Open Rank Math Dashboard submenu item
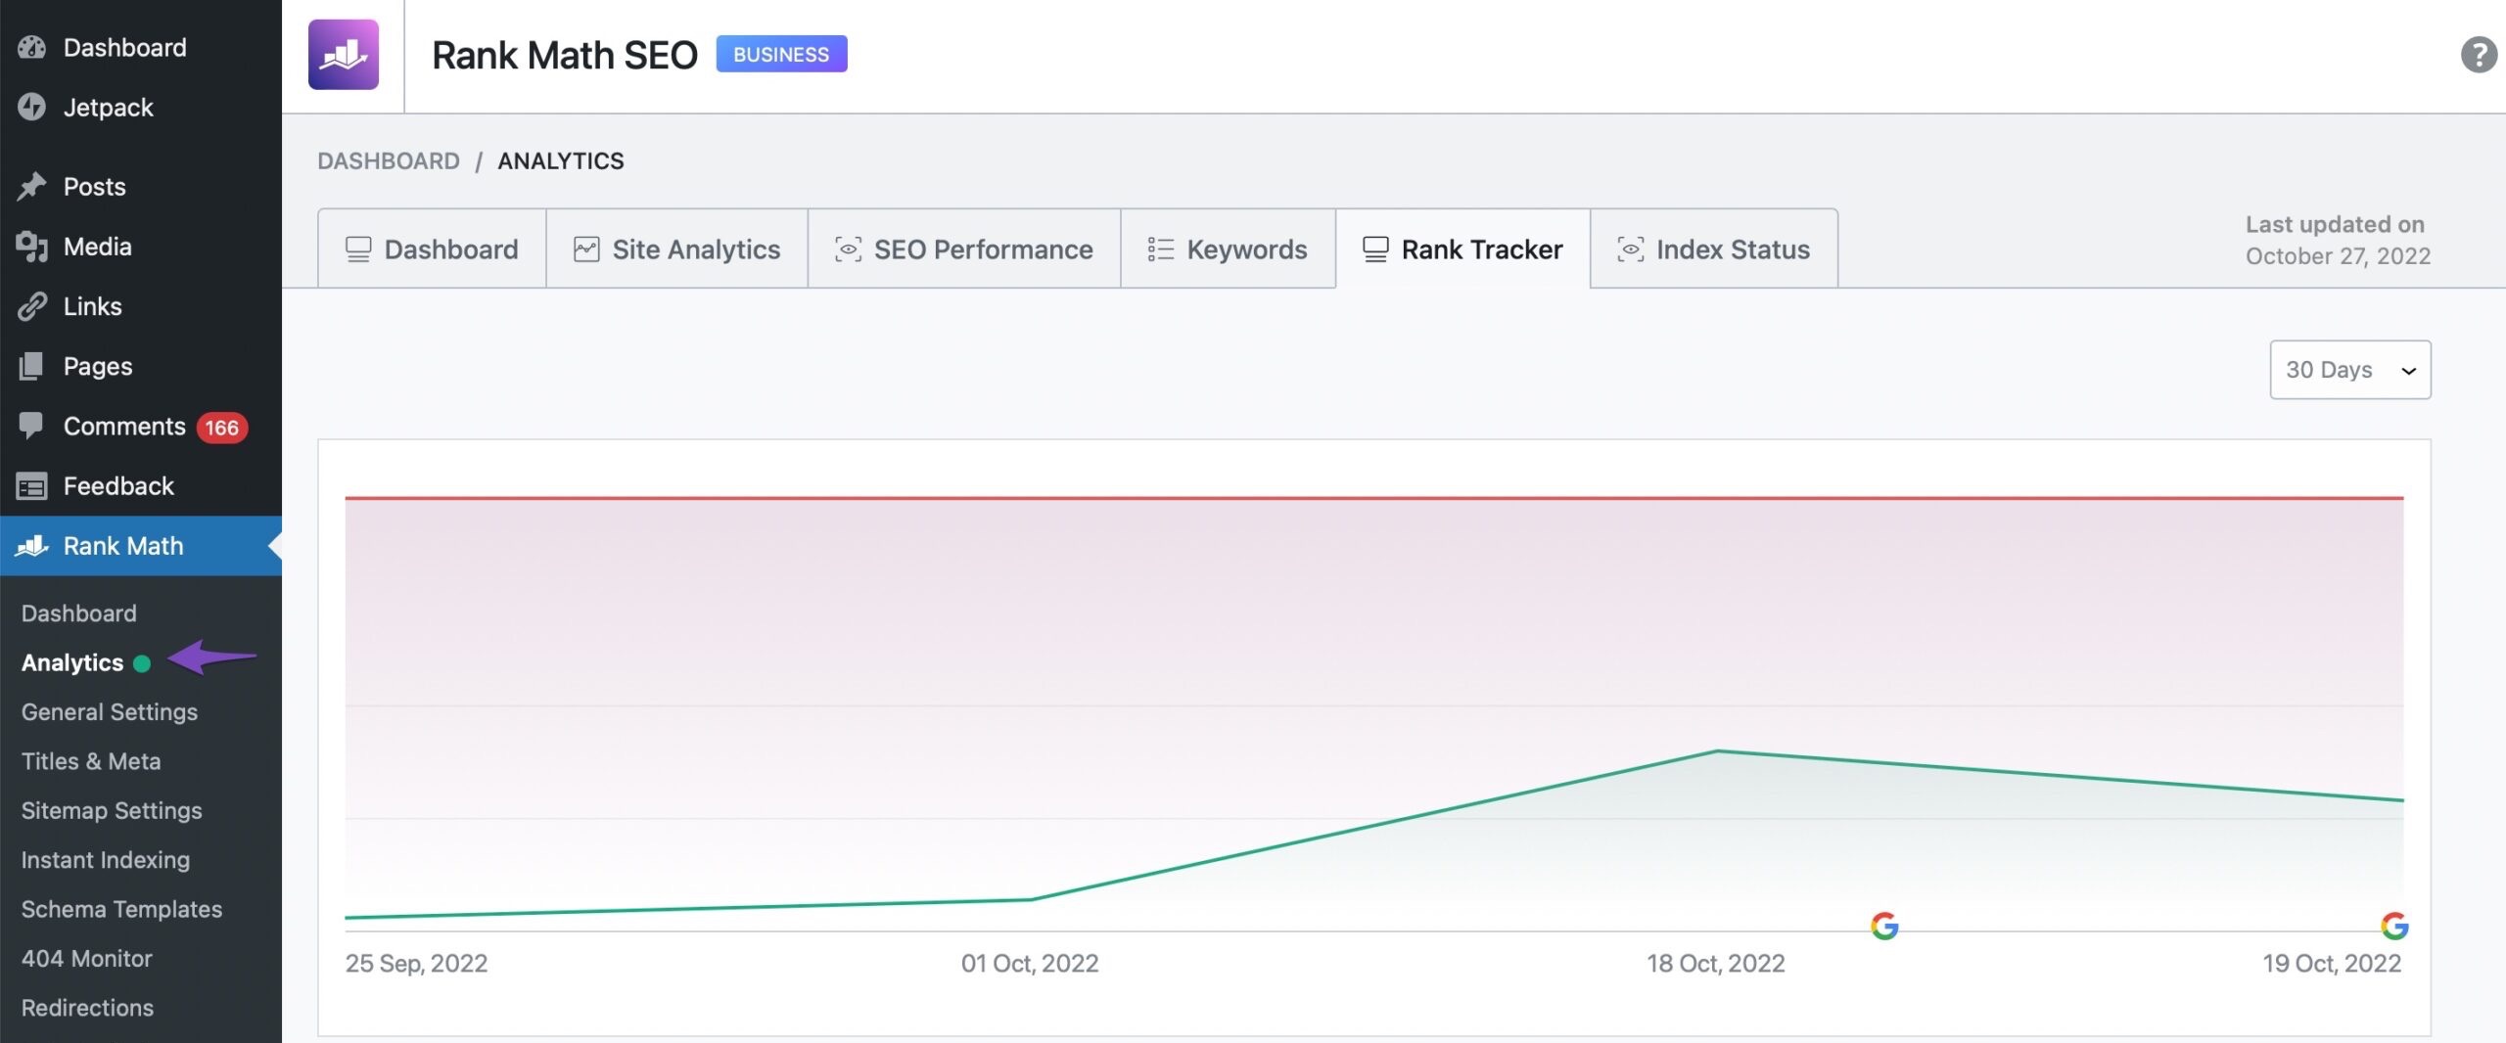 (x=79, y=613)
